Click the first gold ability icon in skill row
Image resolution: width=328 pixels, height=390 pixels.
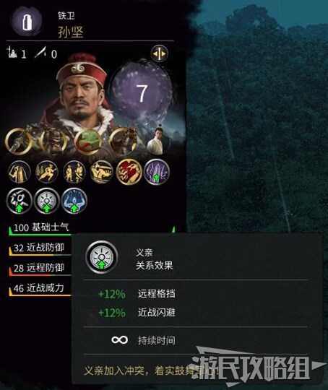[20, 172]
